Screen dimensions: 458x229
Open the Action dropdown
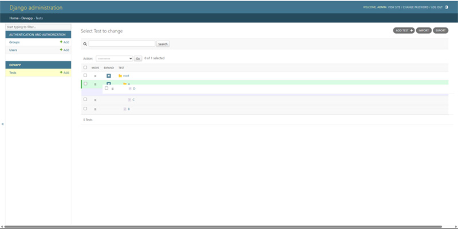click(x=114, y=59)
